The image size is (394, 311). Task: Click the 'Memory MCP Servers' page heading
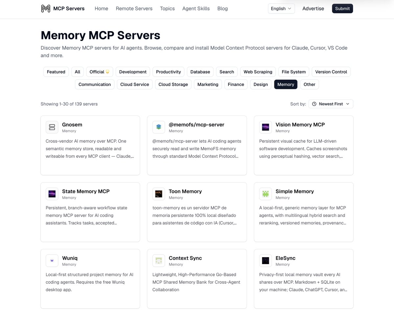click(101, 35)
